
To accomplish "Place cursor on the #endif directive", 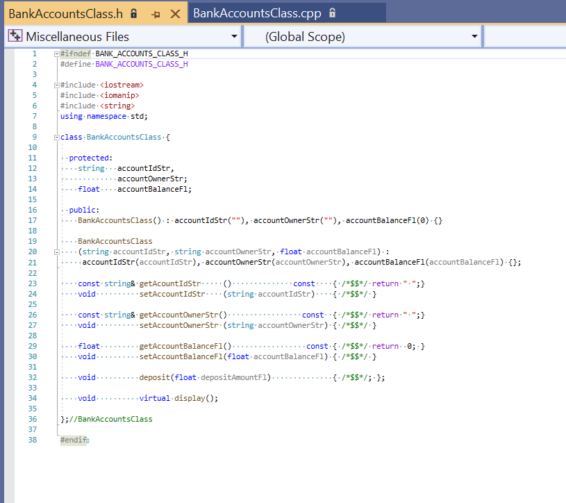I will tap(72, 439).
